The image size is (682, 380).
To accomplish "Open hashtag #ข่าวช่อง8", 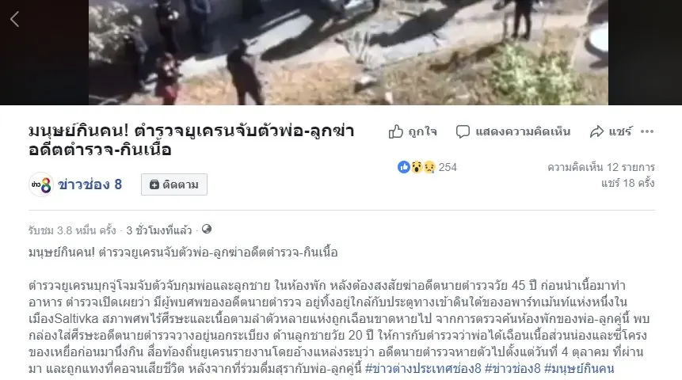I will pyautogui.click(x=512, y=369).
